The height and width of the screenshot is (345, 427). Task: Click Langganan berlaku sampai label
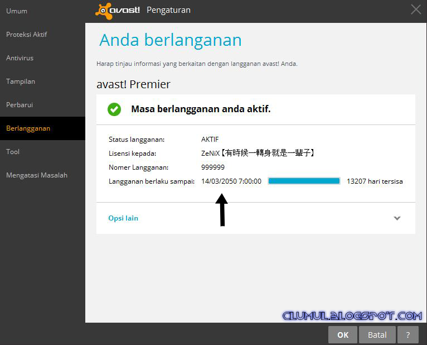(x=152, y=181)
